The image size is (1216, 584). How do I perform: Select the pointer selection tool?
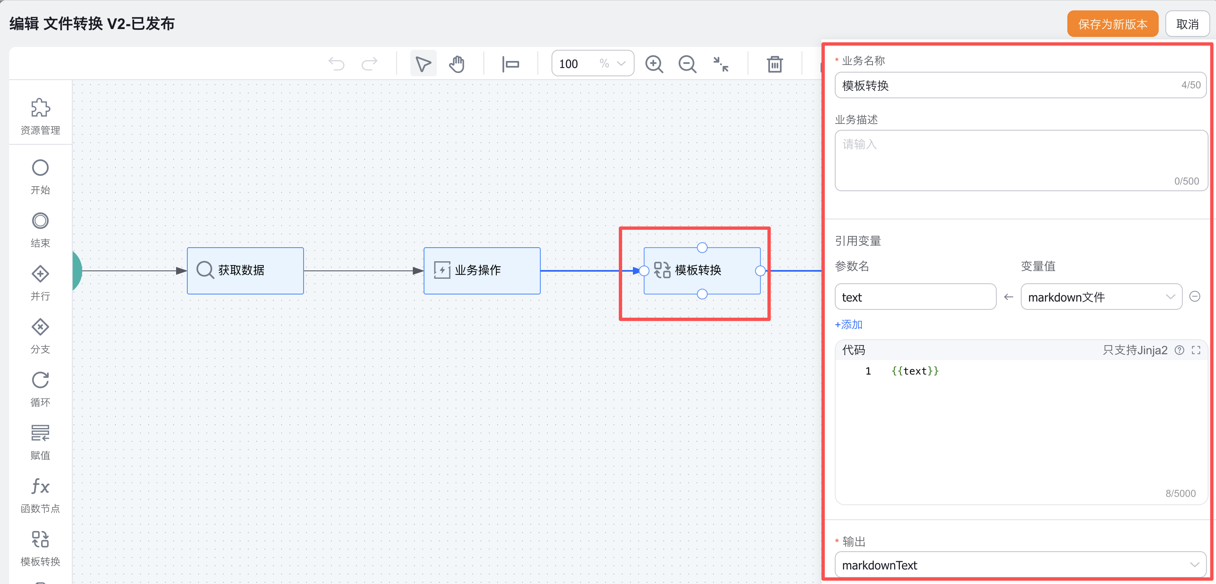[x=423, y=63]
